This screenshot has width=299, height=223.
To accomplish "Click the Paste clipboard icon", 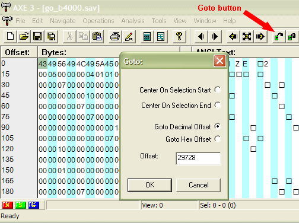I will click(97, 37).
